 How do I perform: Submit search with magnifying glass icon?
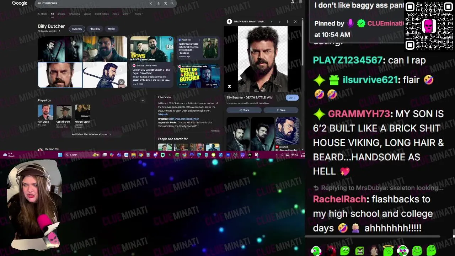(x=172, y=4)
